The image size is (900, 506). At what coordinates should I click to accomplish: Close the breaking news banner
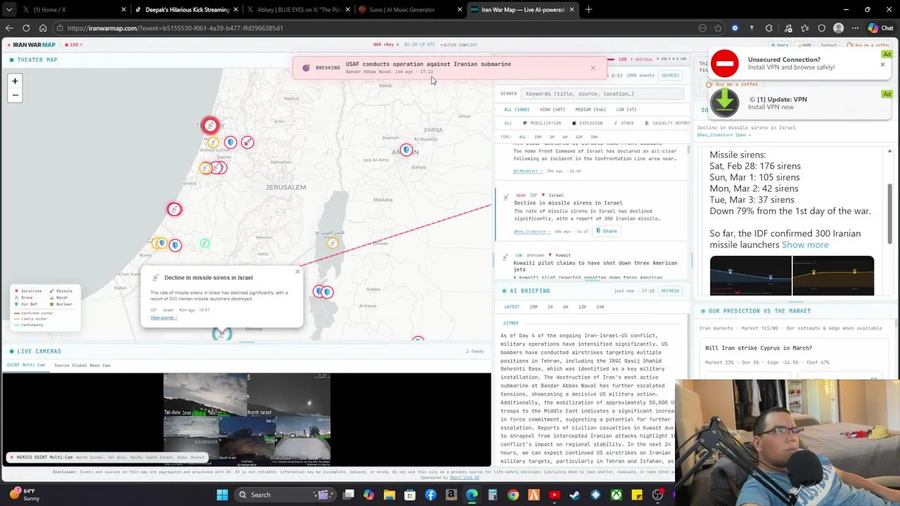593,68
